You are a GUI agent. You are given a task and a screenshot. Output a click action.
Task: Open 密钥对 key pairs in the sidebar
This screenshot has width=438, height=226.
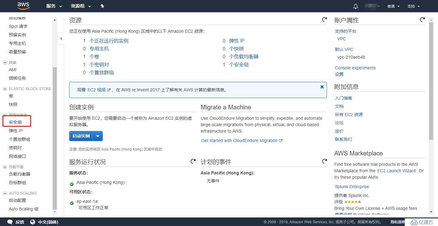[15, 148]
